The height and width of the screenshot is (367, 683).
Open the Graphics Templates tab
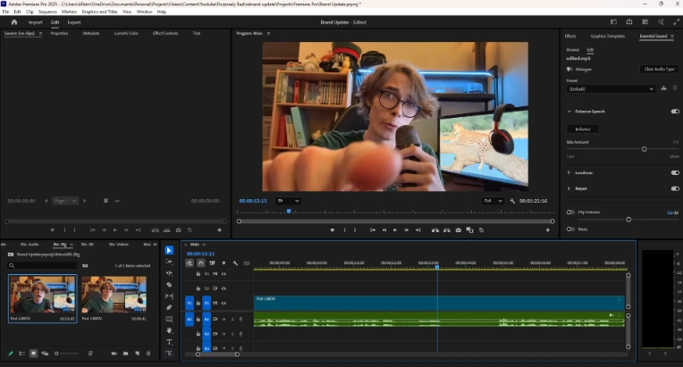tap(608, 36)
